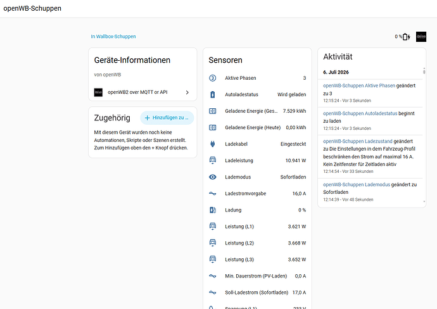Select the 0,00 kWh value for Heute
The image size is (437, 309).
click(296, 127)
